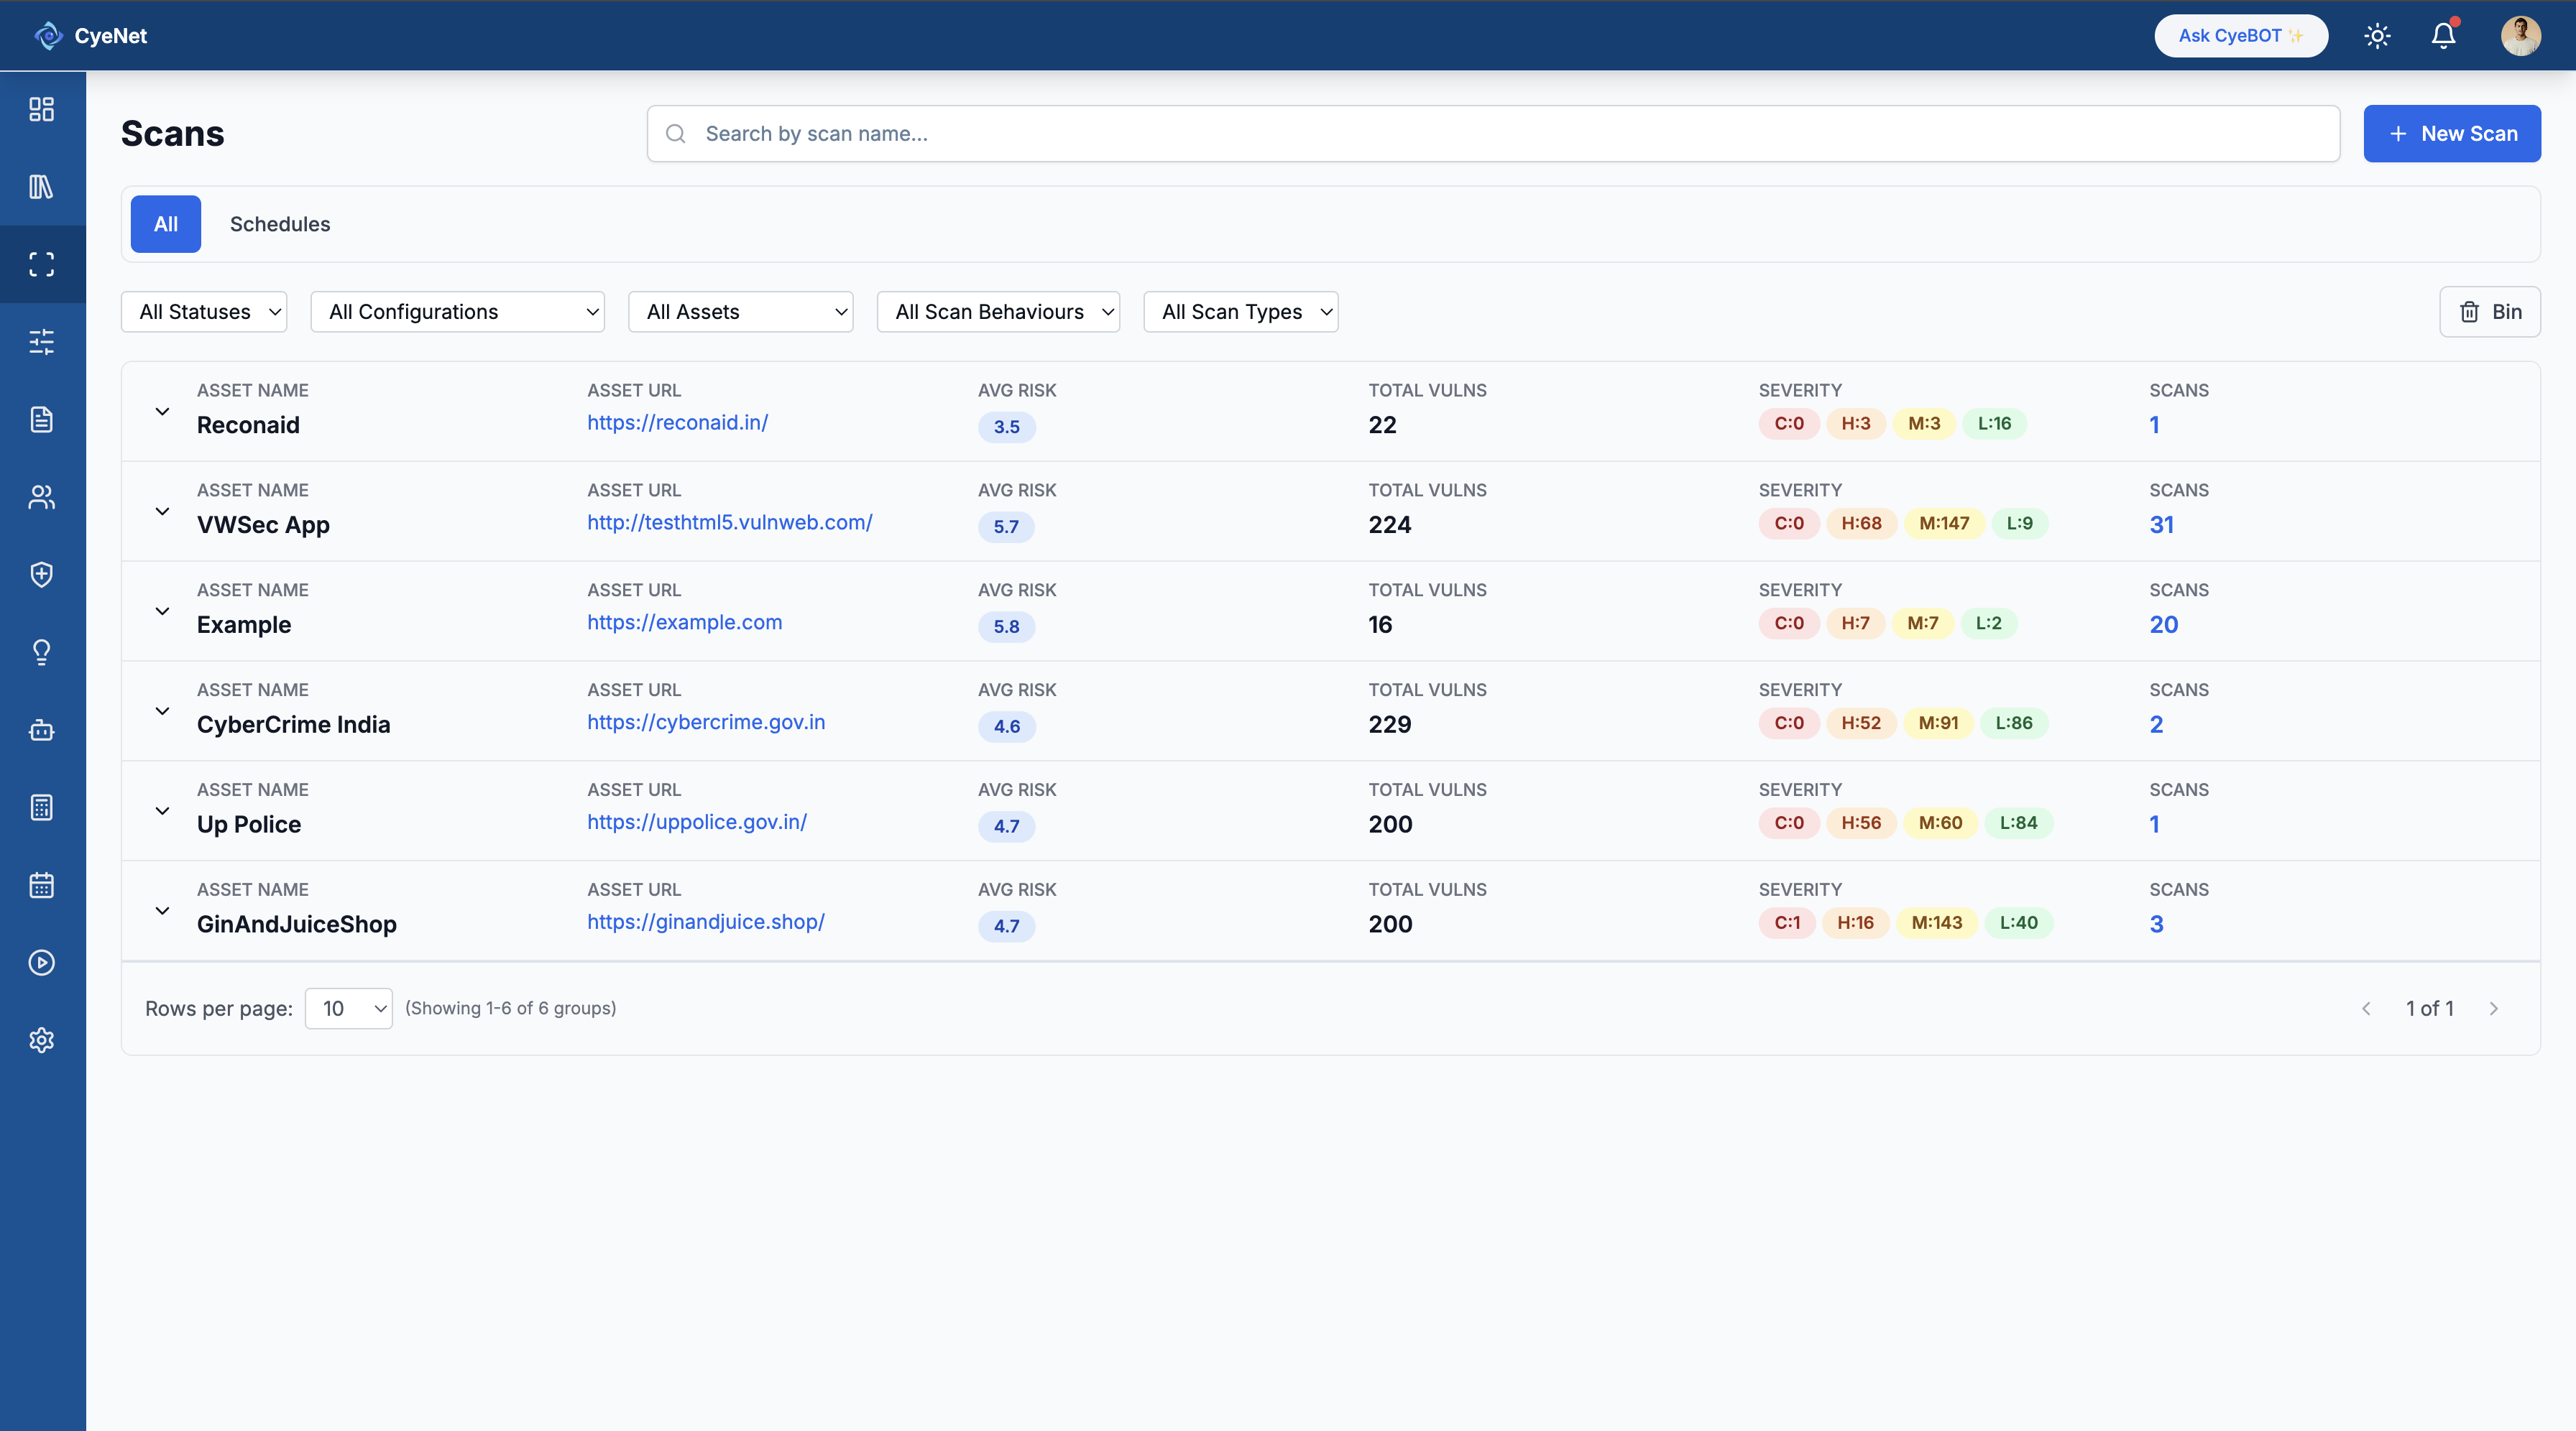Select the All tab above the filters
The height and width of the screenshot is (1431, 2576).
(x=165, y=224)
